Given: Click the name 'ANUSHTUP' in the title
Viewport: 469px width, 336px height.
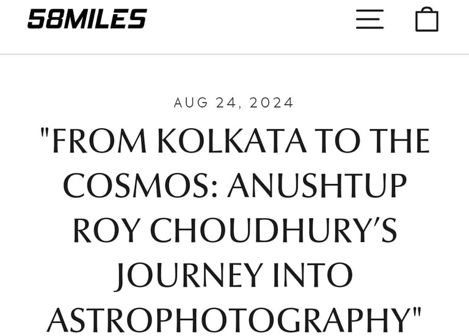Looking at the screenshot, I should click(317, 186).
